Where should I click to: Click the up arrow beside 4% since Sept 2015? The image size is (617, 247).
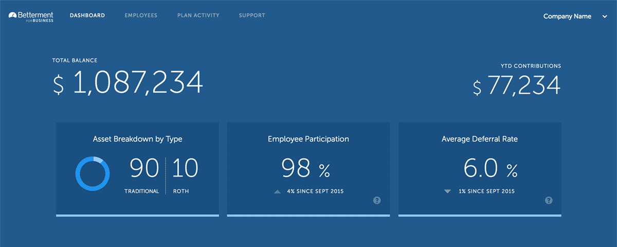(x=278, y=191)
